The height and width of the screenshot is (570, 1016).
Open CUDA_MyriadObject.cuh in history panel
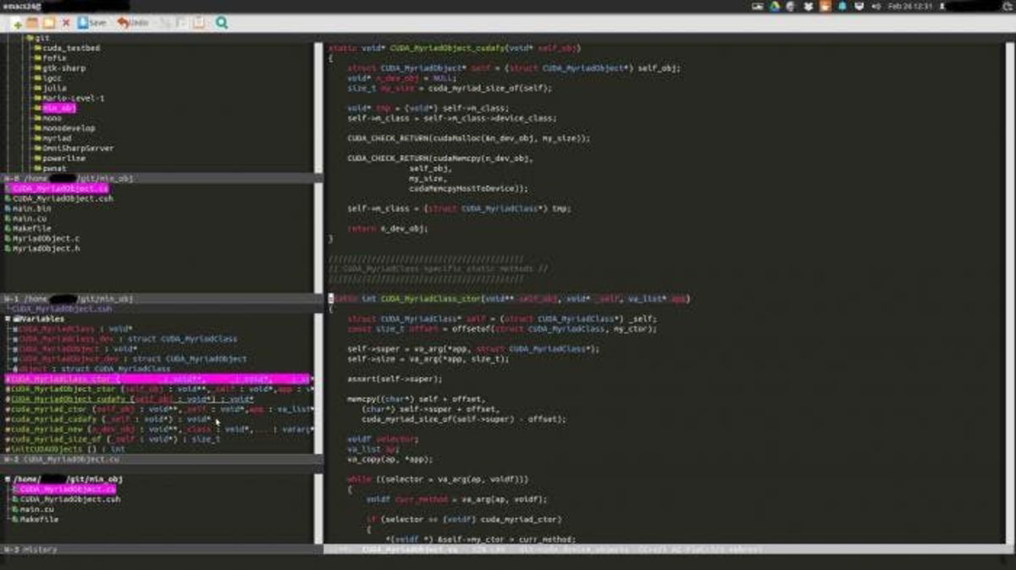[67, 500]
